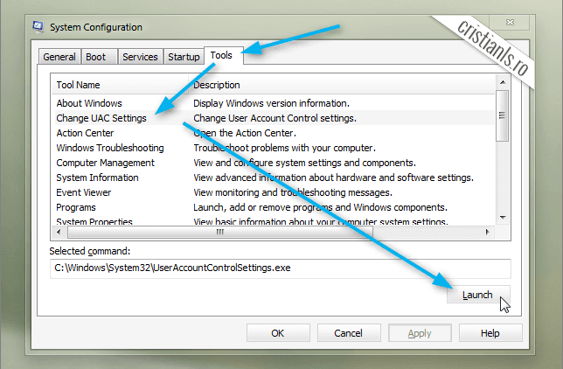Open Help for System Configuration
Viewport: 563px width, 369px height.
[x=490, y=333]
